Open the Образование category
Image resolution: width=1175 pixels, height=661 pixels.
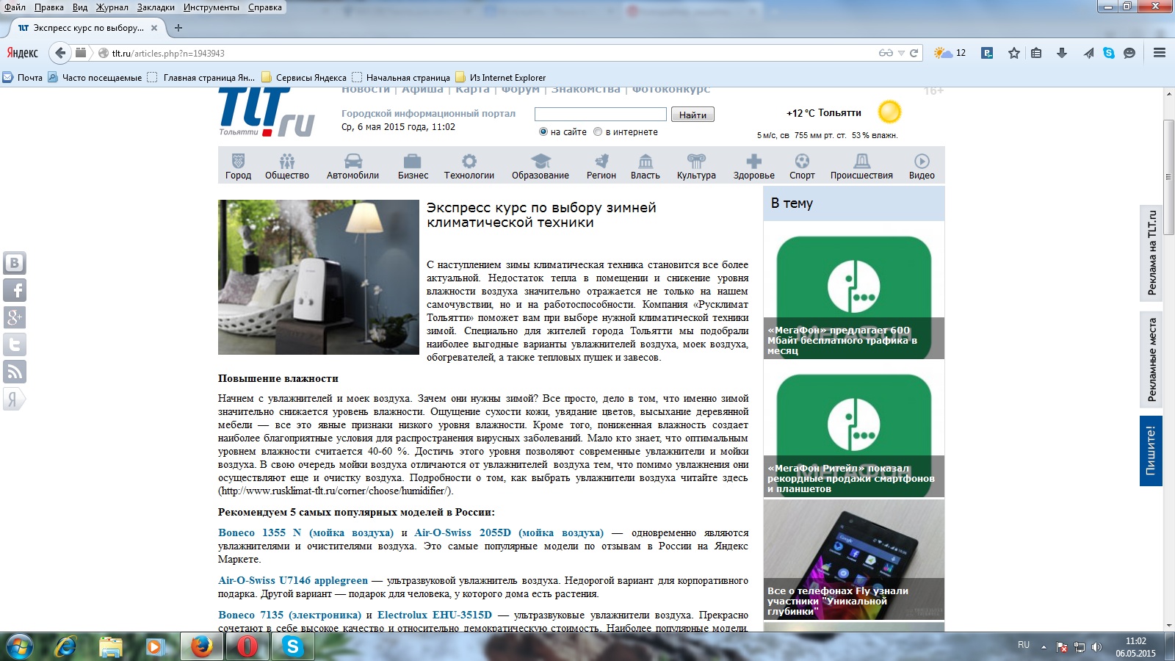coord(540,166)
